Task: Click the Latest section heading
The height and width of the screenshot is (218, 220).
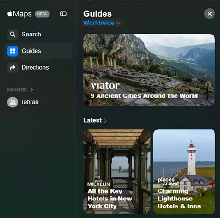Action: click(x=92, y=120)
